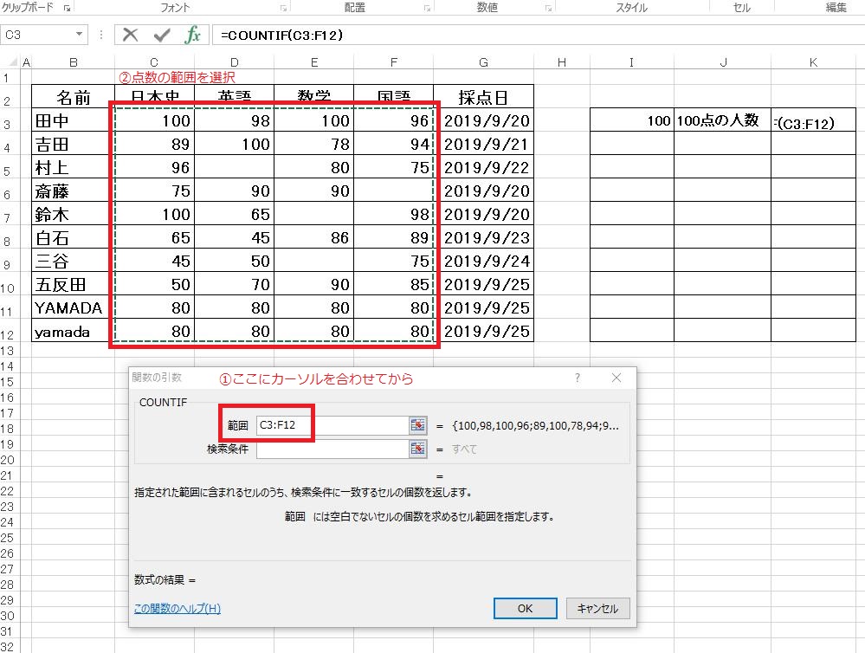
Task: Click the キャンセル button
Action: pos(597,608)
